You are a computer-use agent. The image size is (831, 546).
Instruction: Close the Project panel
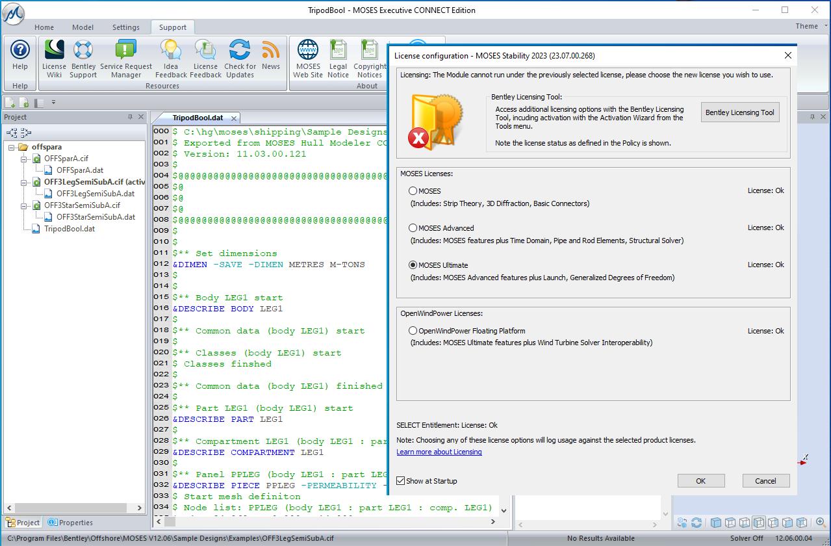140,117
